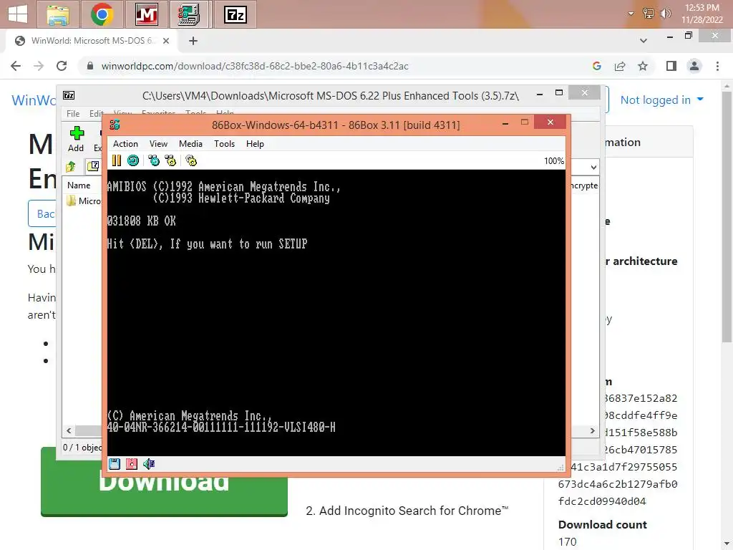Click the 7z title bar icon

(69, 95)
